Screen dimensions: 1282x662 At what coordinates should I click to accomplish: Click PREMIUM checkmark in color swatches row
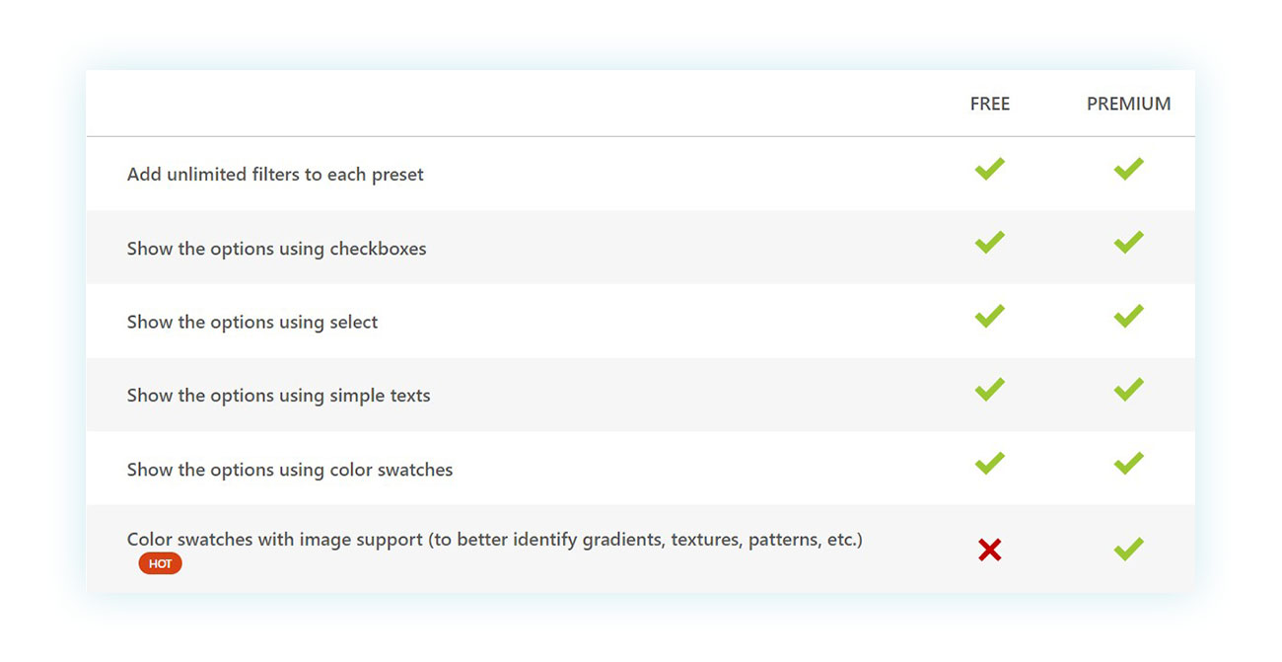[x=1128, y=463]
